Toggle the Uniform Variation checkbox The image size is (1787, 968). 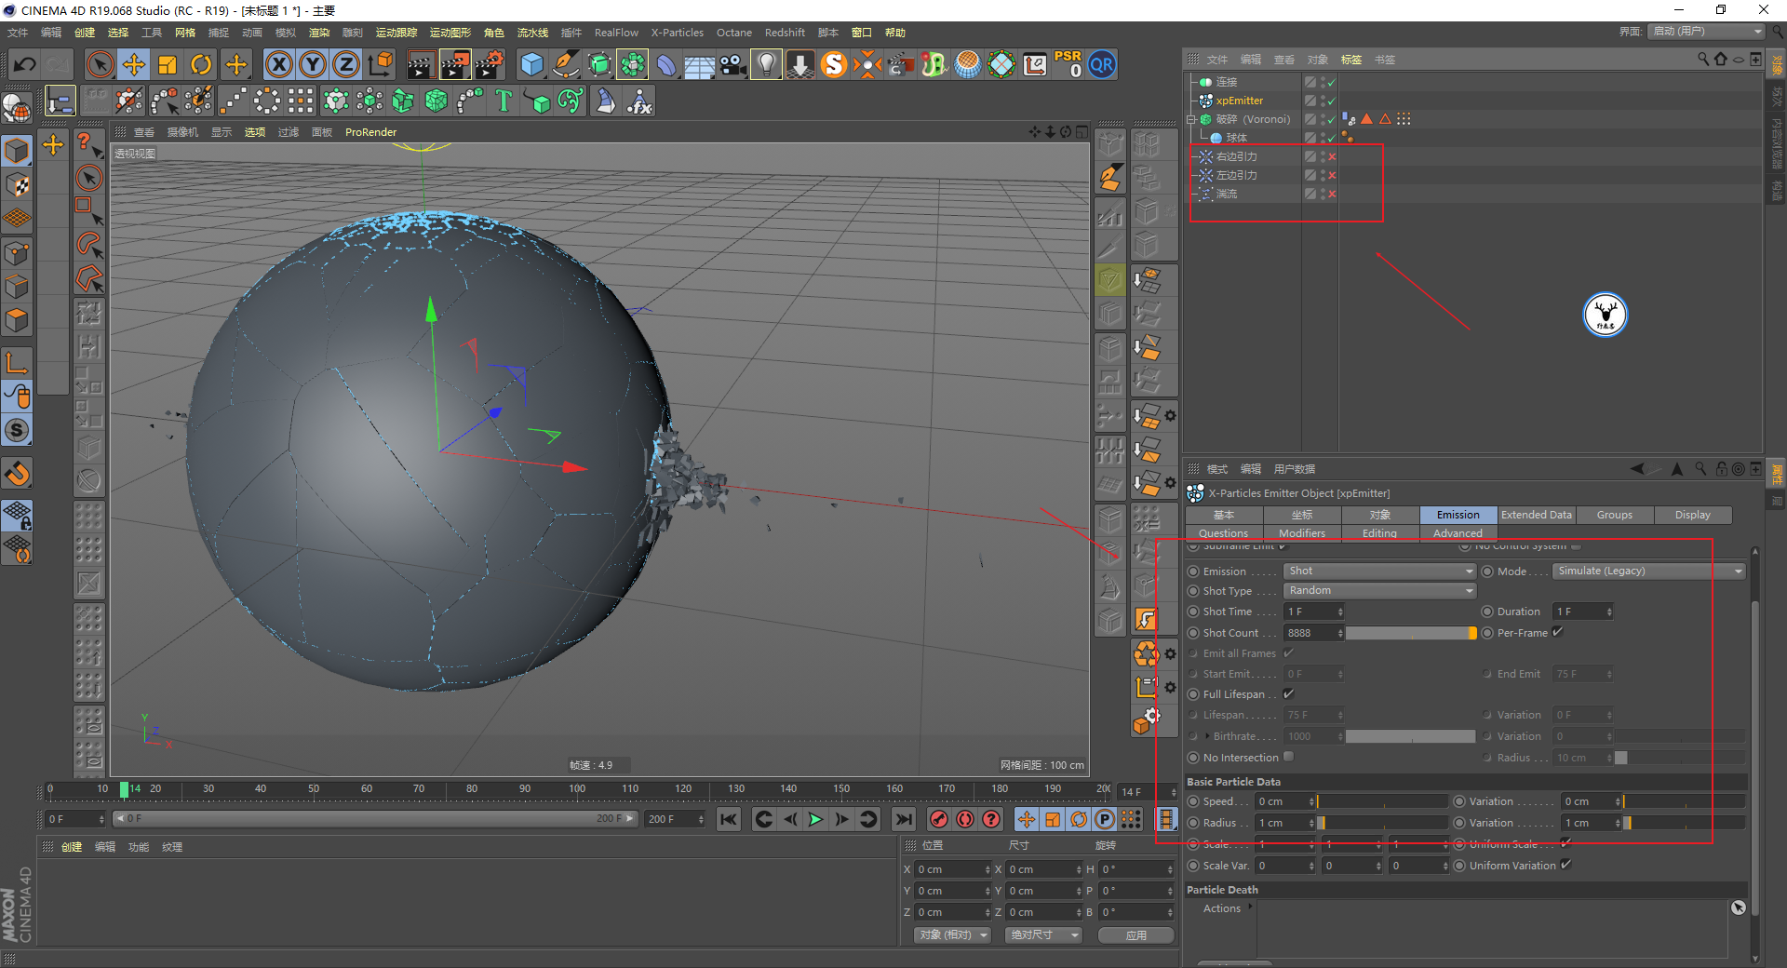(1566, 865)
